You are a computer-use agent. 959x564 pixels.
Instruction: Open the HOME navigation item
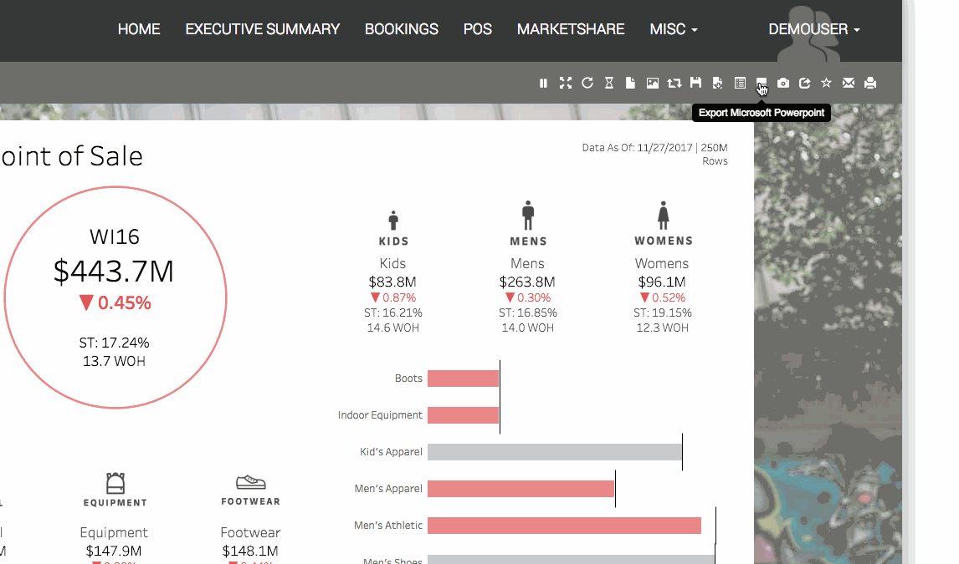click(x=139, y=29)
